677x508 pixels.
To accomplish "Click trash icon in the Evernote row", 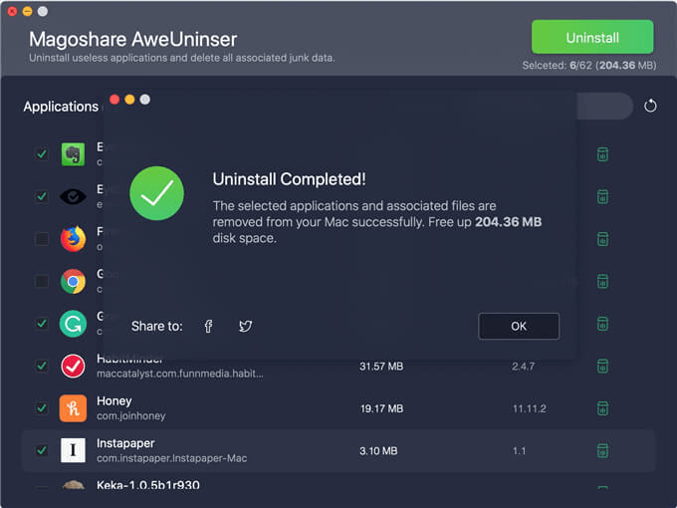I will (x=602, y=154).
